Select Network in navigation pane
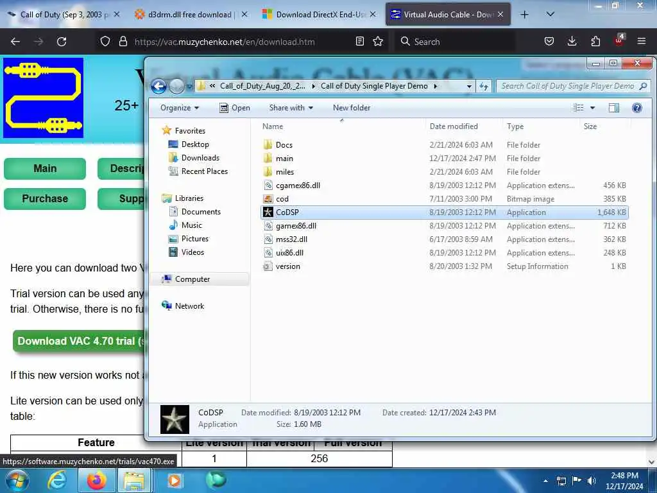 point(189,306)
